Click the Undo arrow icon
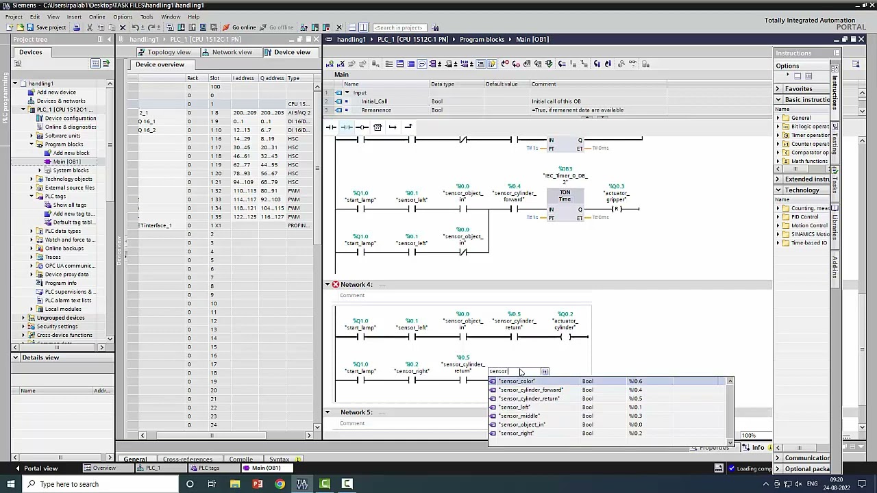 coord(136,27)
